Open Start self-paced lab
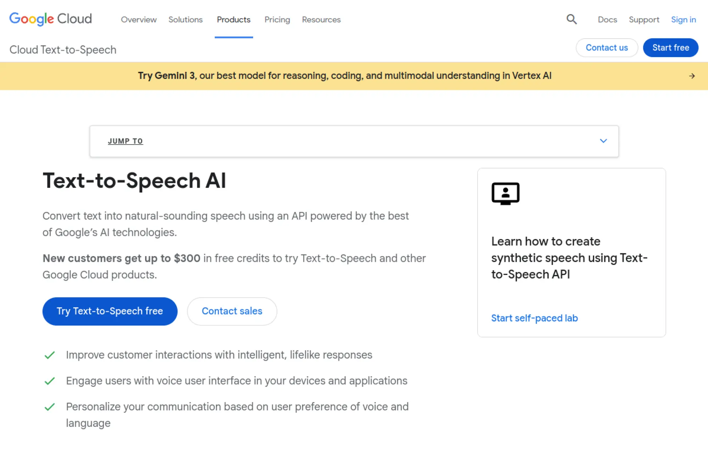Screen dimensions: 708x471 coord(534,318)
